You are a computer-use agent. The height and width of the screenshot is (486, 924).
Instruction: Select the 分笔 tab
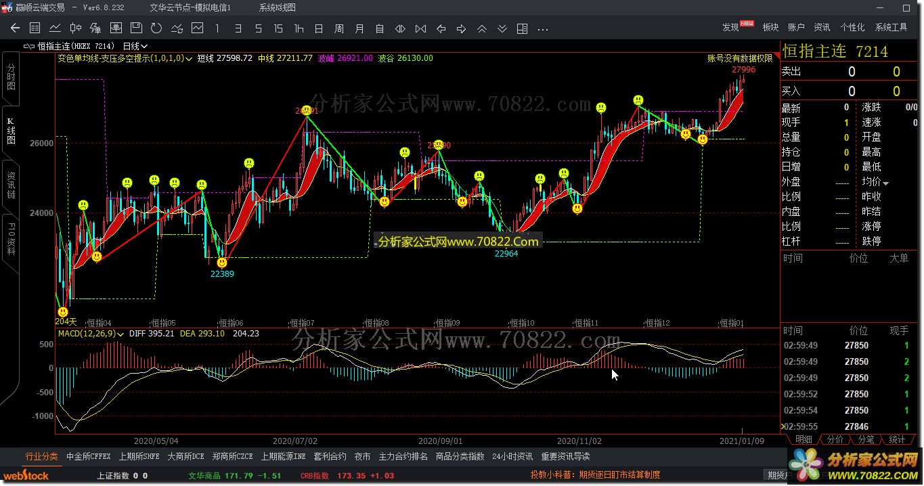point(866,440)
